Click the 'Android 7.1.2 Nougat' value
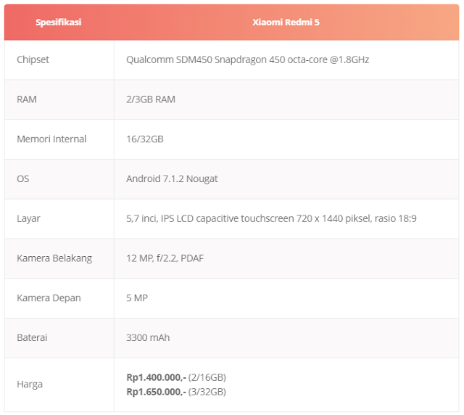This screenshot has width=464, height=415. 172,179
